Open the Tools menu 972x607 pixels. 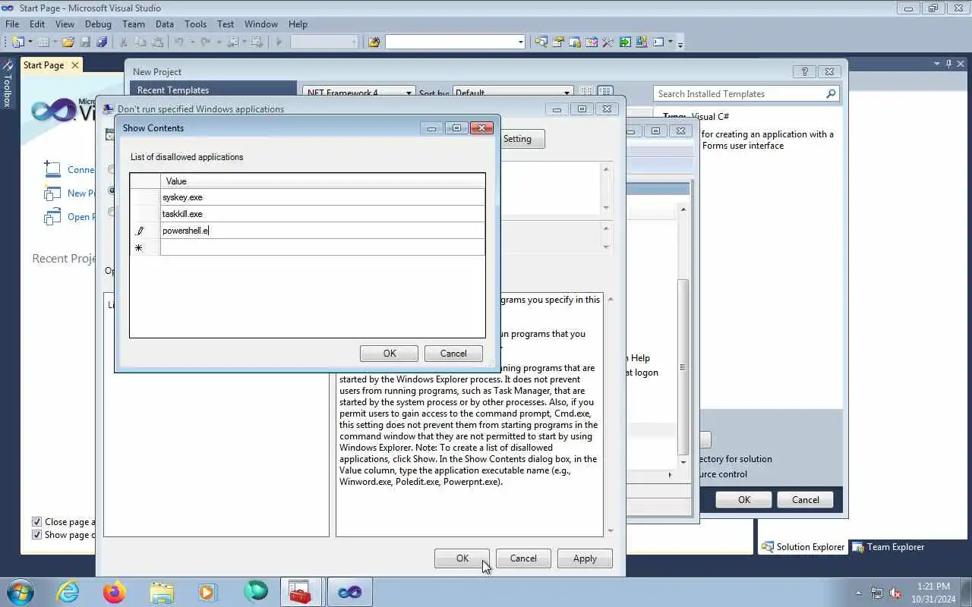(195, 24)
